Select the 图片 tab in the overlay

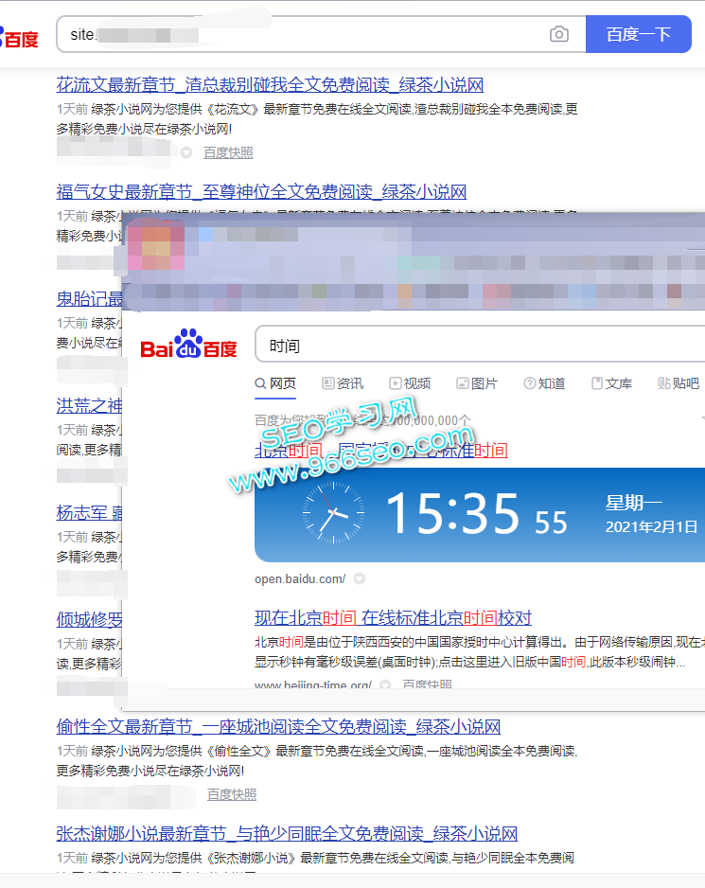(x=477, y=384)
